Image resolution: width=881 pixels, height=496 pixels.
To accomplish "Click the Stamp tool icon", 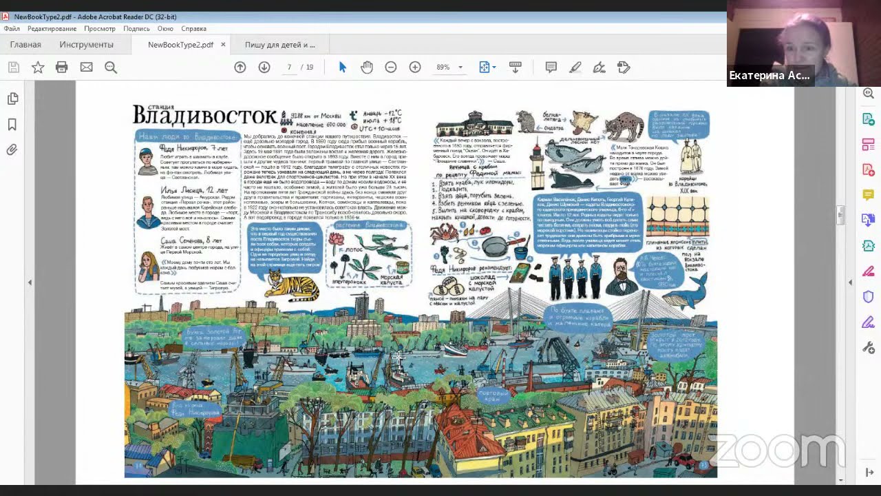I will [624, 67].
